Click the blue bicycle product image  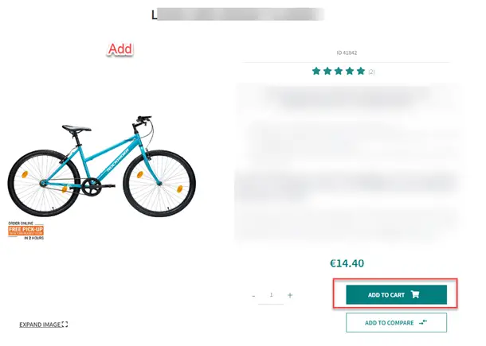(x=102, y=166)
